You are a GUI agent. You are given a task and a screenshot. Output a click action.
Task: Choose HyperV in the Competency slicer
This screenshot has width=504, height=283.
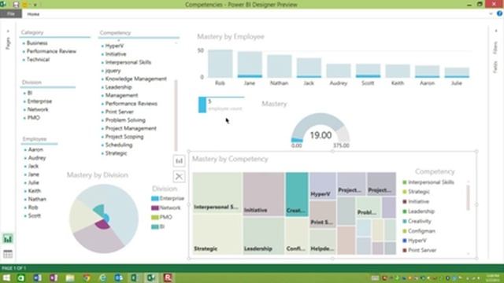[x=114, y=46]
